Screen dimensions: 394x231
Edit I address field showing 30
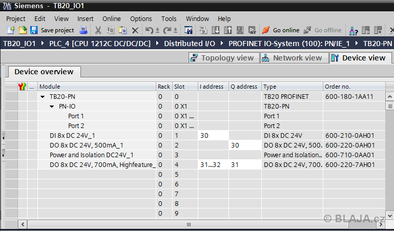(x=213, y=136)
